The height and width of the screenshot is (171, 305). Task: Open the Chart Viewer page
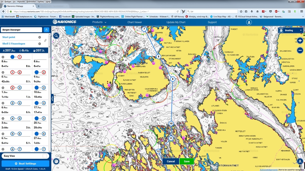pos(135,22)
